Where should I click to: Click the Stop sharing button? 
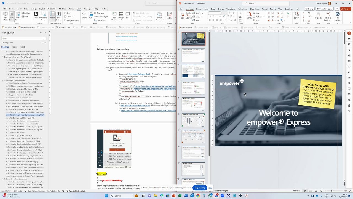(200, 188)
